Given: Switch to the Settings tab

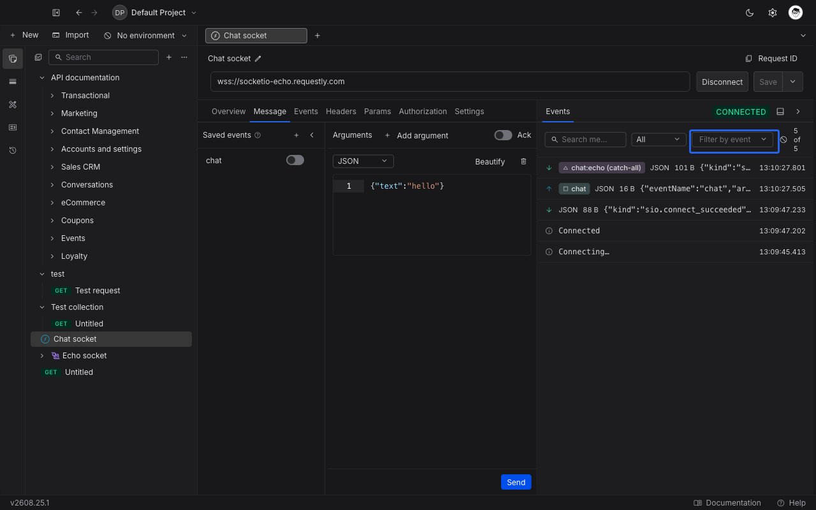Looking at the screenshot, I should coord(469,111).
